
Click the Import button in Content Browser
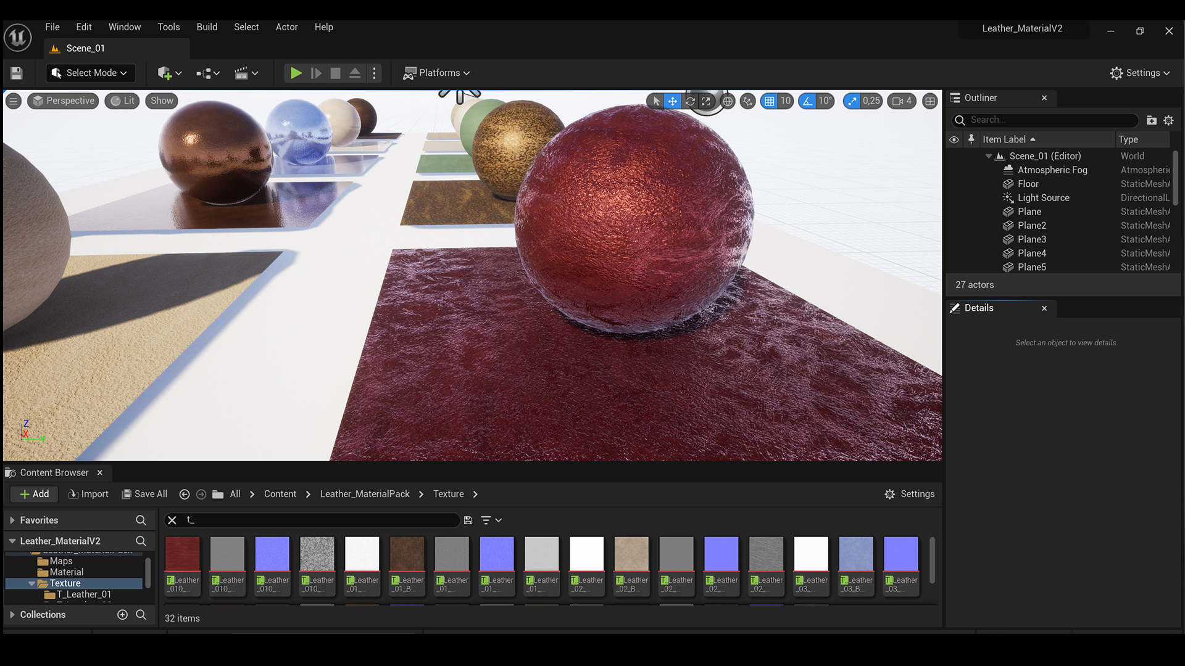[x=88, y=494]
